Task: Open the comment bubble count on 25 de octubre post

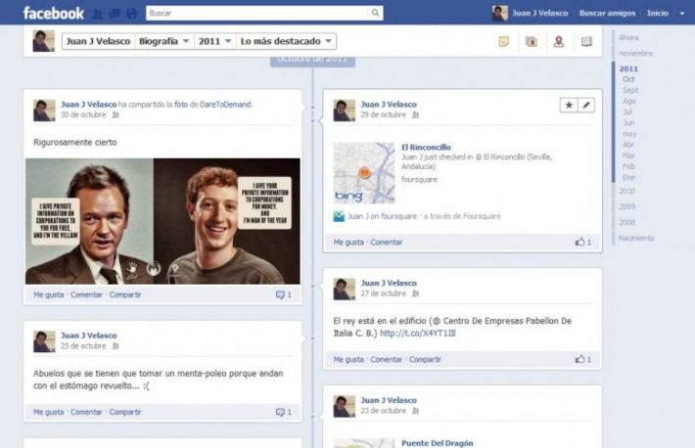Action: click(x=283, y=412)
